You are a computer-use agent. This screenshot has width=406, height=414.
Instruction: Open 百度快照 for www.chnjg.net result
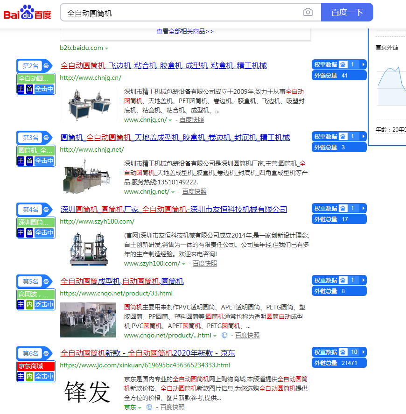tap(194, 191)
